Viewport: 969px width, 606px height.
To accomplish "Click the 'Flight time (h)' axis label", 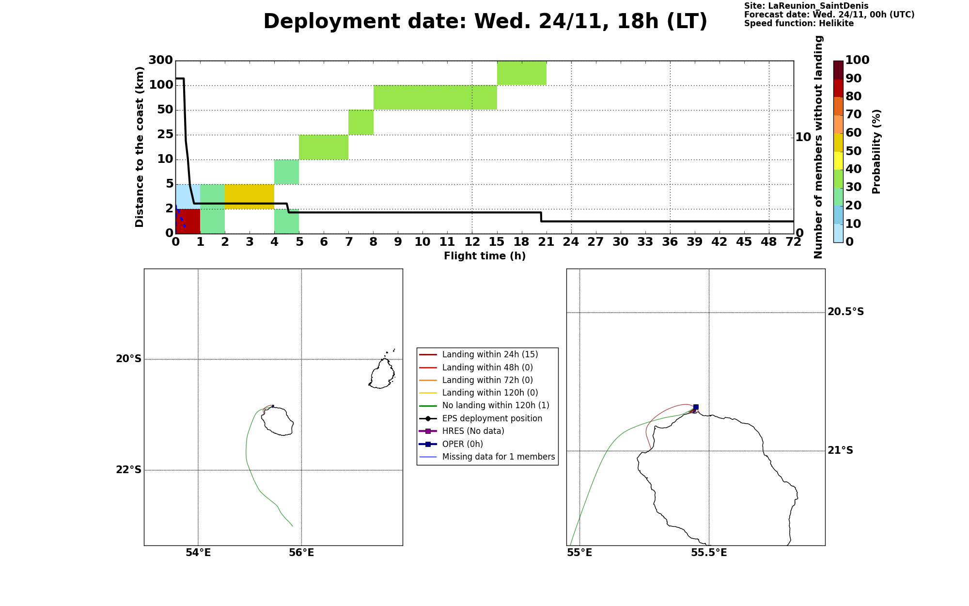I will [484, 256].
